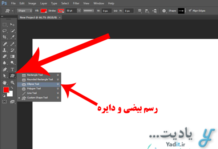Open the File menu
This screenshot has height=149, width=218.
tap(13, 3)
